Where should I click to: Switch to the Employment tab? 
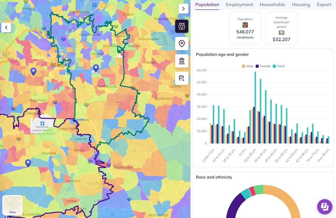coord(239,5)
